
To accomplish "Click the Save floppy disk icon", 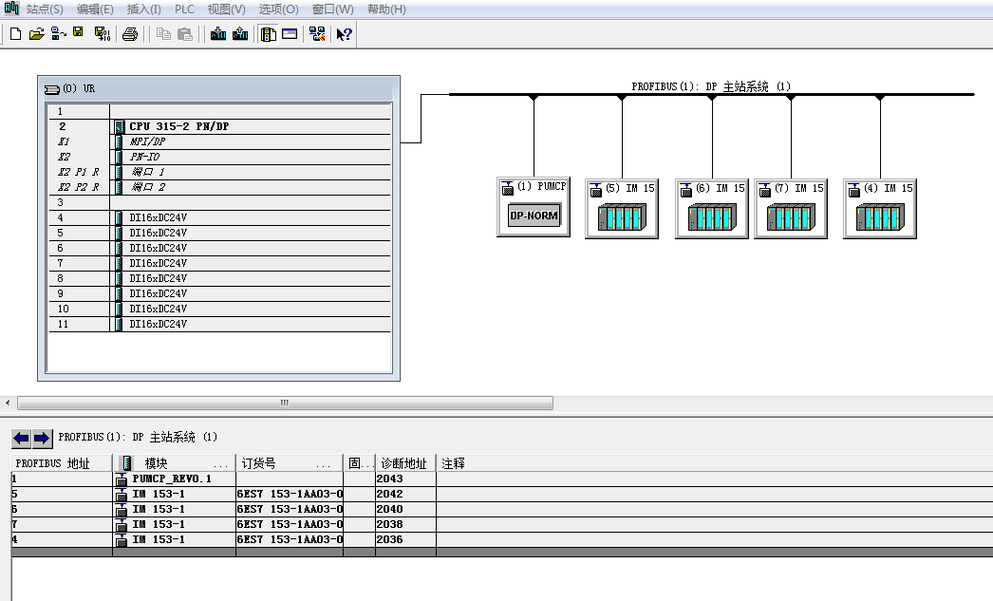I will 78,32.
